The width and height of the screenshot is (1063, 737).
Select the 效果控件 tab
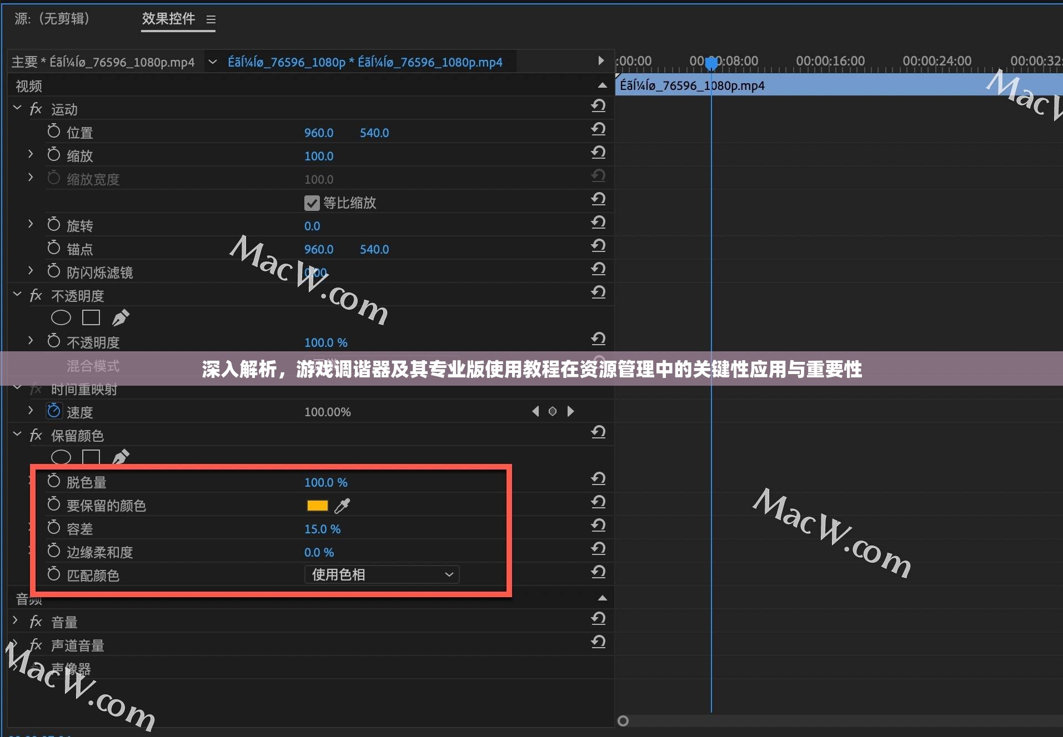point(168,19)
